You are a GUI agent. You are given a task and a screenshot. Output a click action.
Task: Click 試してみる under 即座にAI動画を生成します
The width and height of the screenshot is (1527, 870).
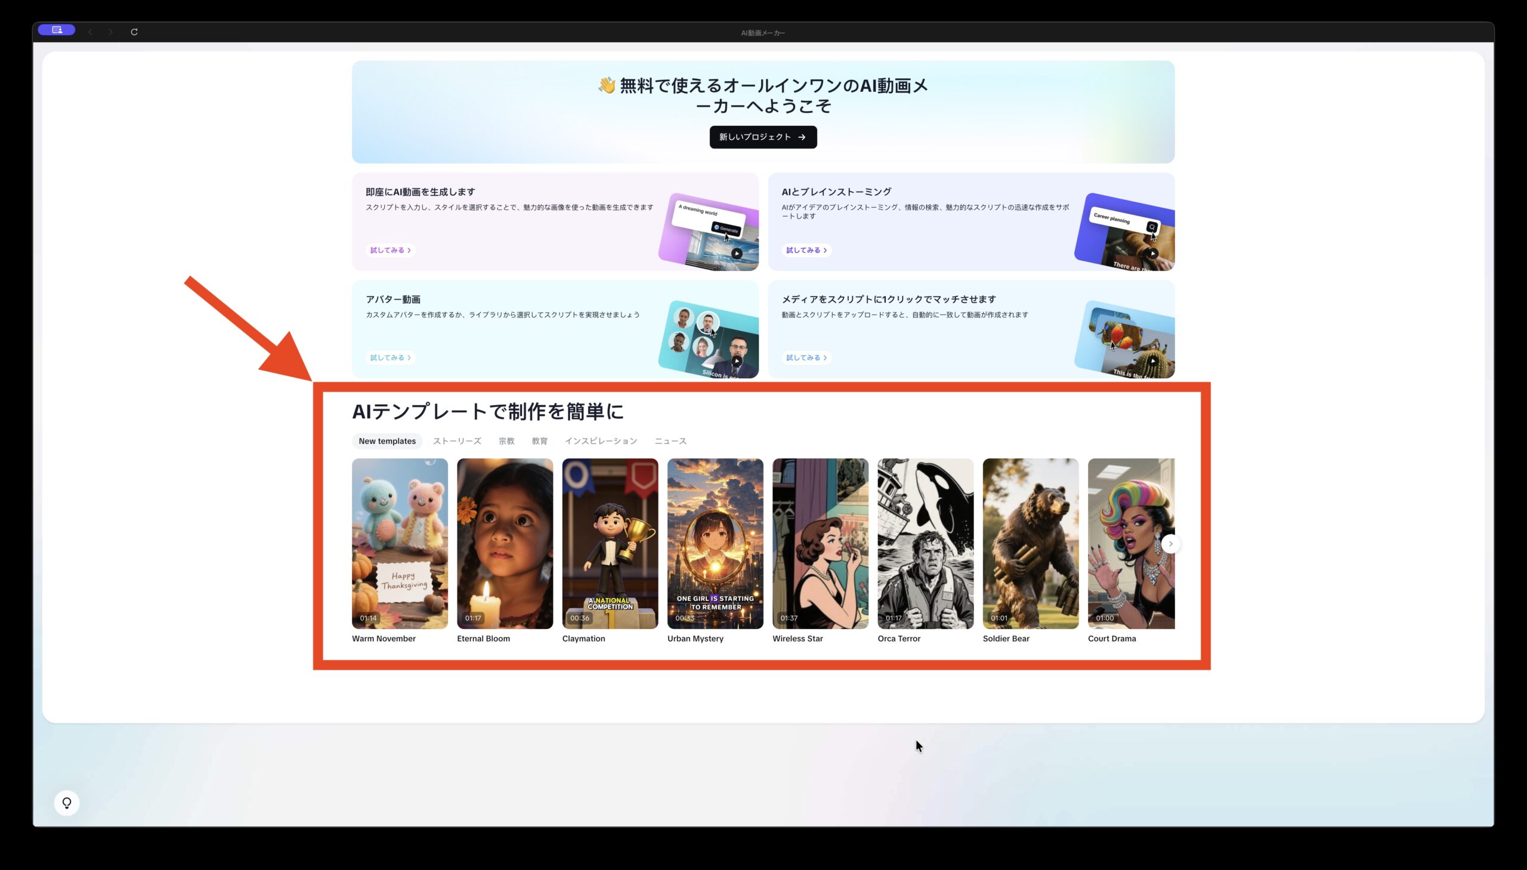[x=390, y=251]
